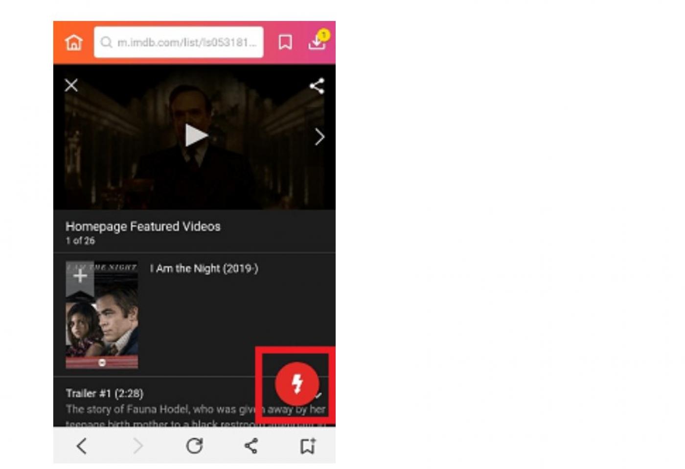The width and height of the screenshot is (685, 469).
Task: Click the red progress bar on the poster
Action: [x=101, y=361]
